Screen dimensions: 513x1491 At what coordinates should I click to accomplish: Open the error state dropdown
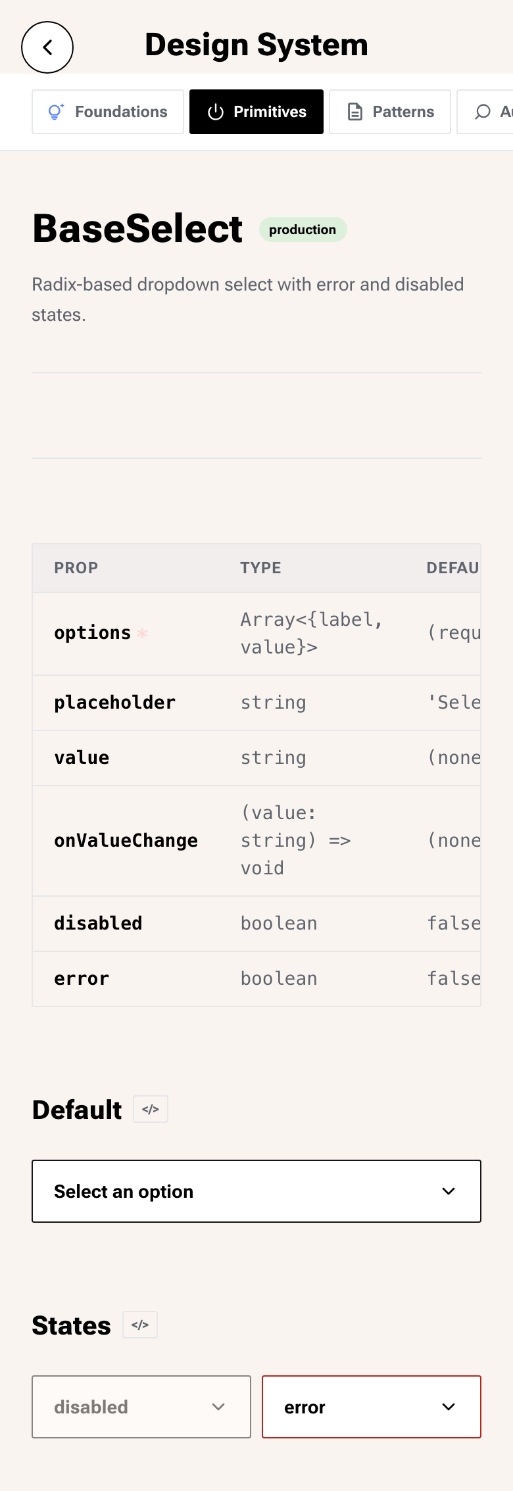pos(372,1407)
